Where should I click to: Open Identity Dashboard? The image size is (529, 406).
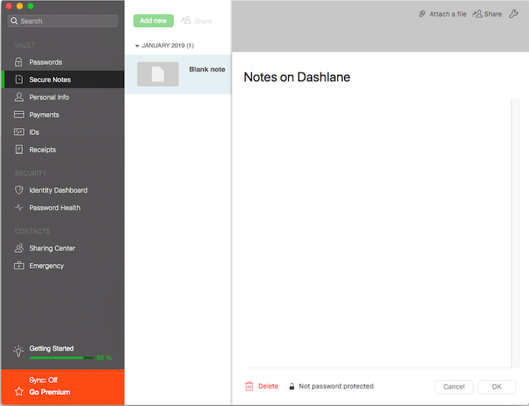pyautogui.click(x=63, y=190)
